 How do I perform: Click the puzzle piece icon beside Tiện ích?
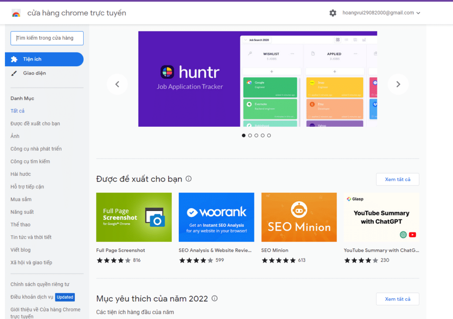[x=14, y=59]
